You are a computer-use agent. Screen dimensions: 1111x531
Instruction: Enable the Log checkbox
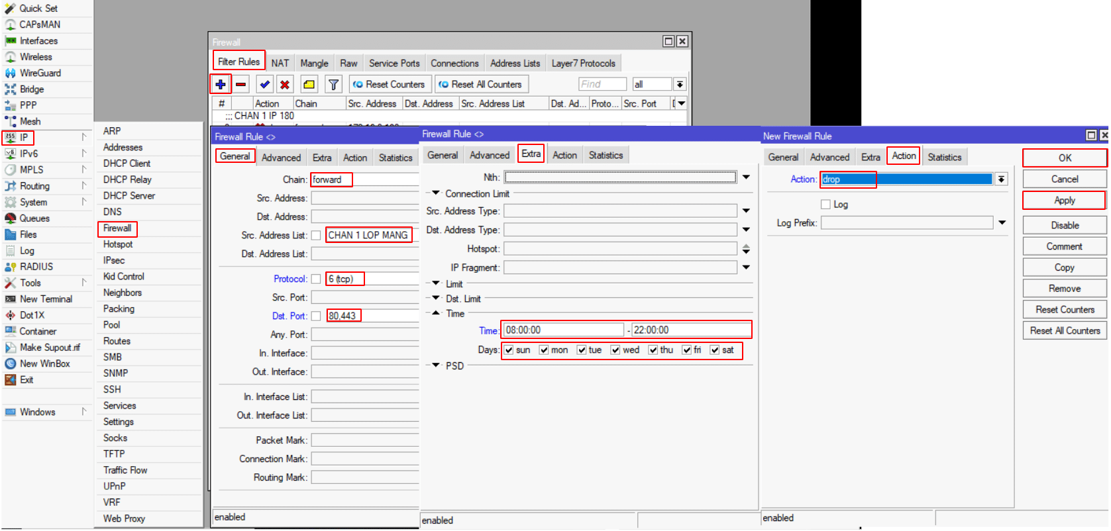[825, 204]
